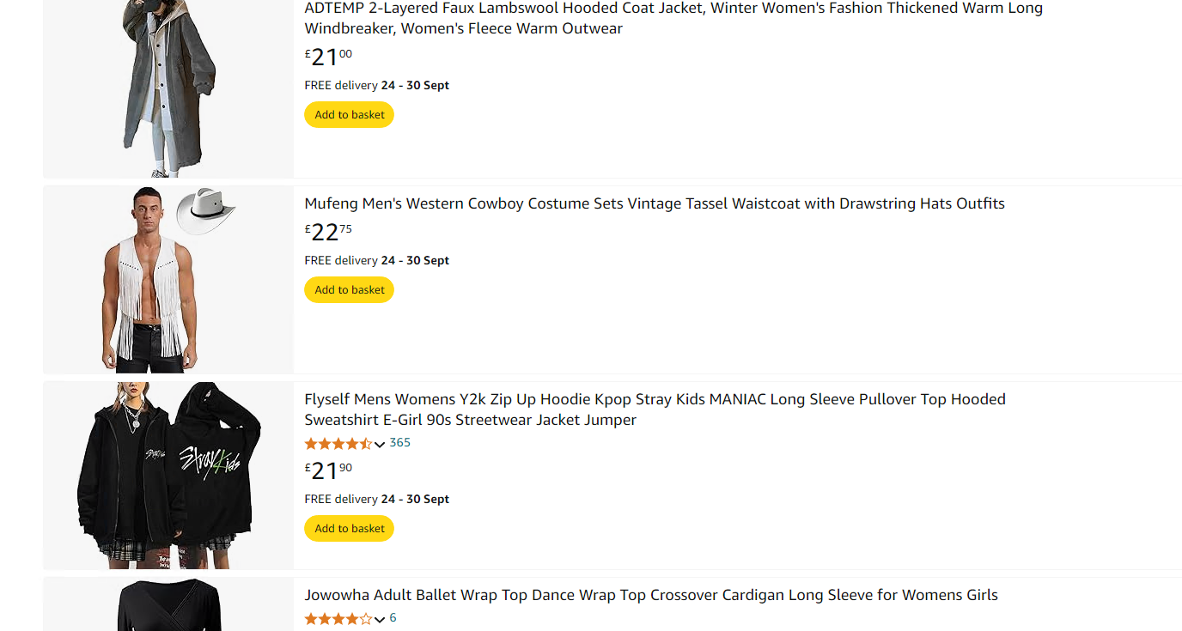The image size is (1182, 631).
Task: Open the ADTEMP hooded coat product image
Action: [168, 86]
